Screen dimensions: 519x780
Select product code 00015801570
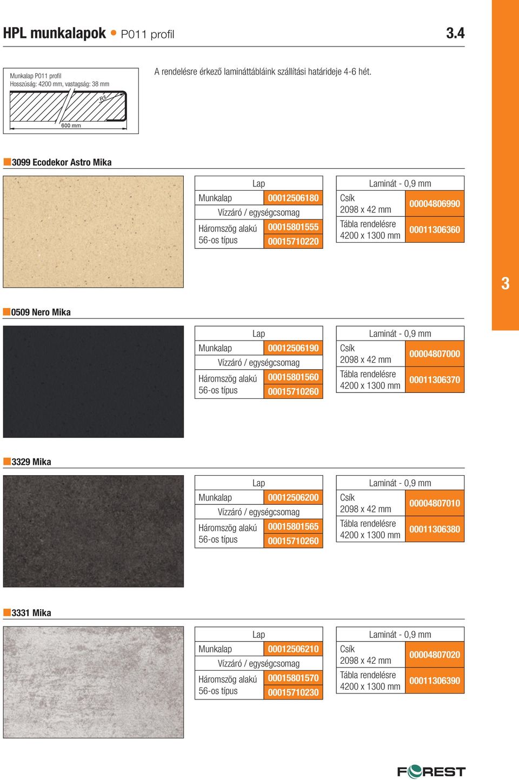(293, 678)
